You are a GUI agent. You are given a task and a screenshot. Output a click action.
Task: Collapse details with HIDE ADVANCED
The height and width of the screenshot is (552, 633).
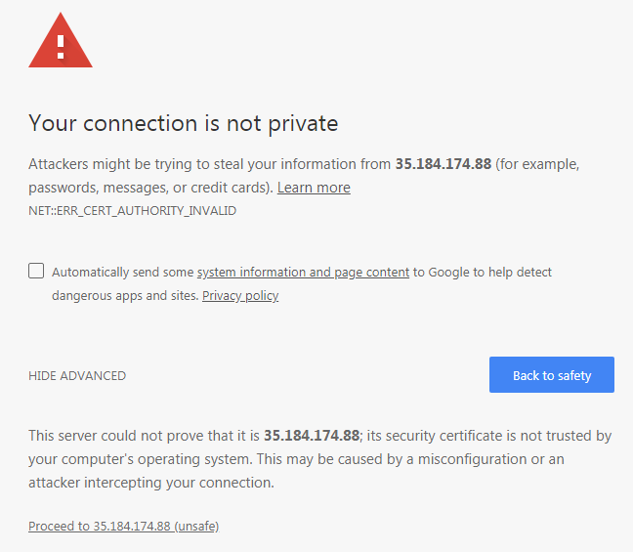coord(77,376)
